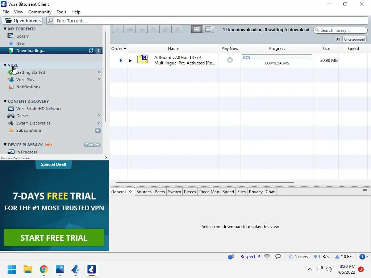Close the General tab
The width and height of the screenshot is (371, 278).
click(130, 191)
